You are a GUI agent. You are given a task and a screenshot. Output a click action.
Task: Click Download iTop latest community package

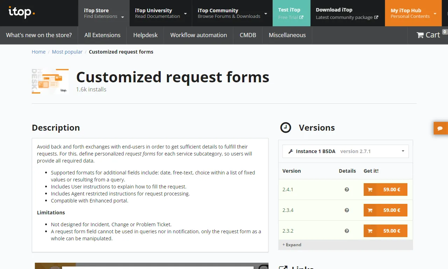347,13
